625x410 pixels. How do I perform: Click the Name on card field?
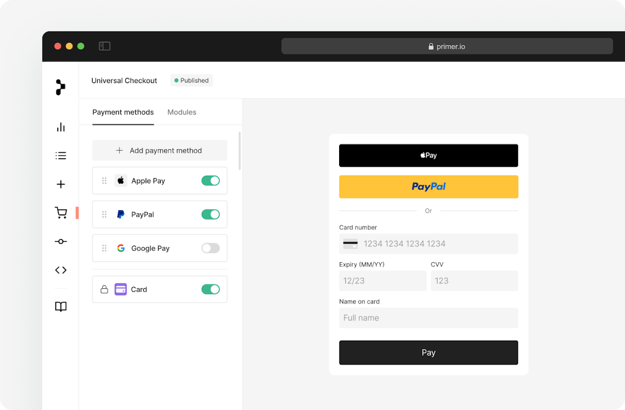(x=429, y=318)
